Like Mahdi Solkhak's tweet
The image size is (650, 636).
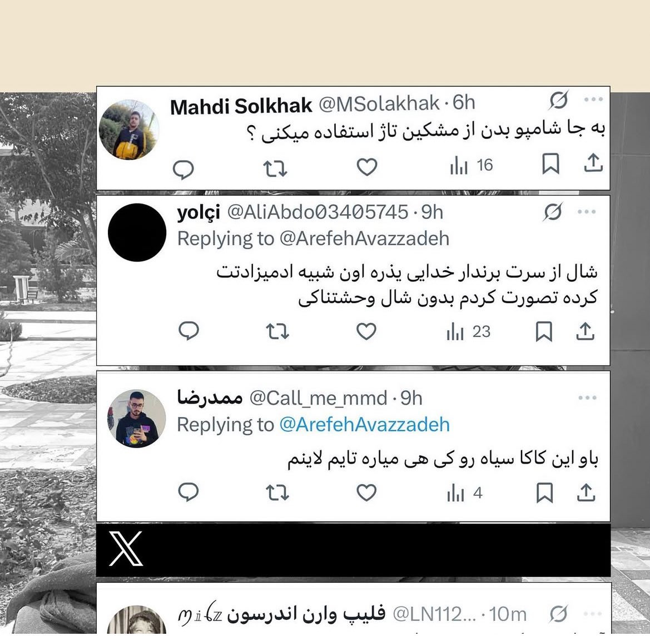367,167
